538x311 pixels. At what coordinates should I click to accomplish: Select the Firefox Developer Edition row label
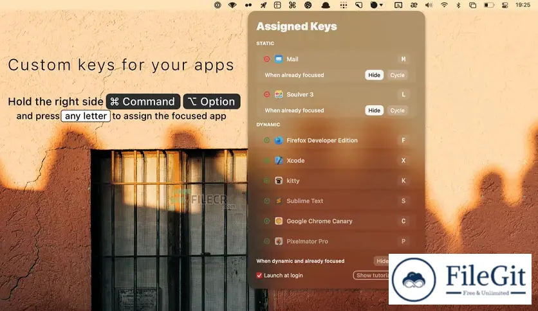[322, 140]
